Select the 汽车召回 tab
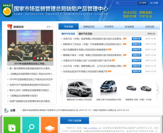This screenshot has width=163, height=133. [69, 27]
